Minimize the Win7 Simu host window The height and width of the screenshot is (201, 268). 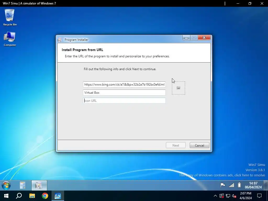(238, 3)
